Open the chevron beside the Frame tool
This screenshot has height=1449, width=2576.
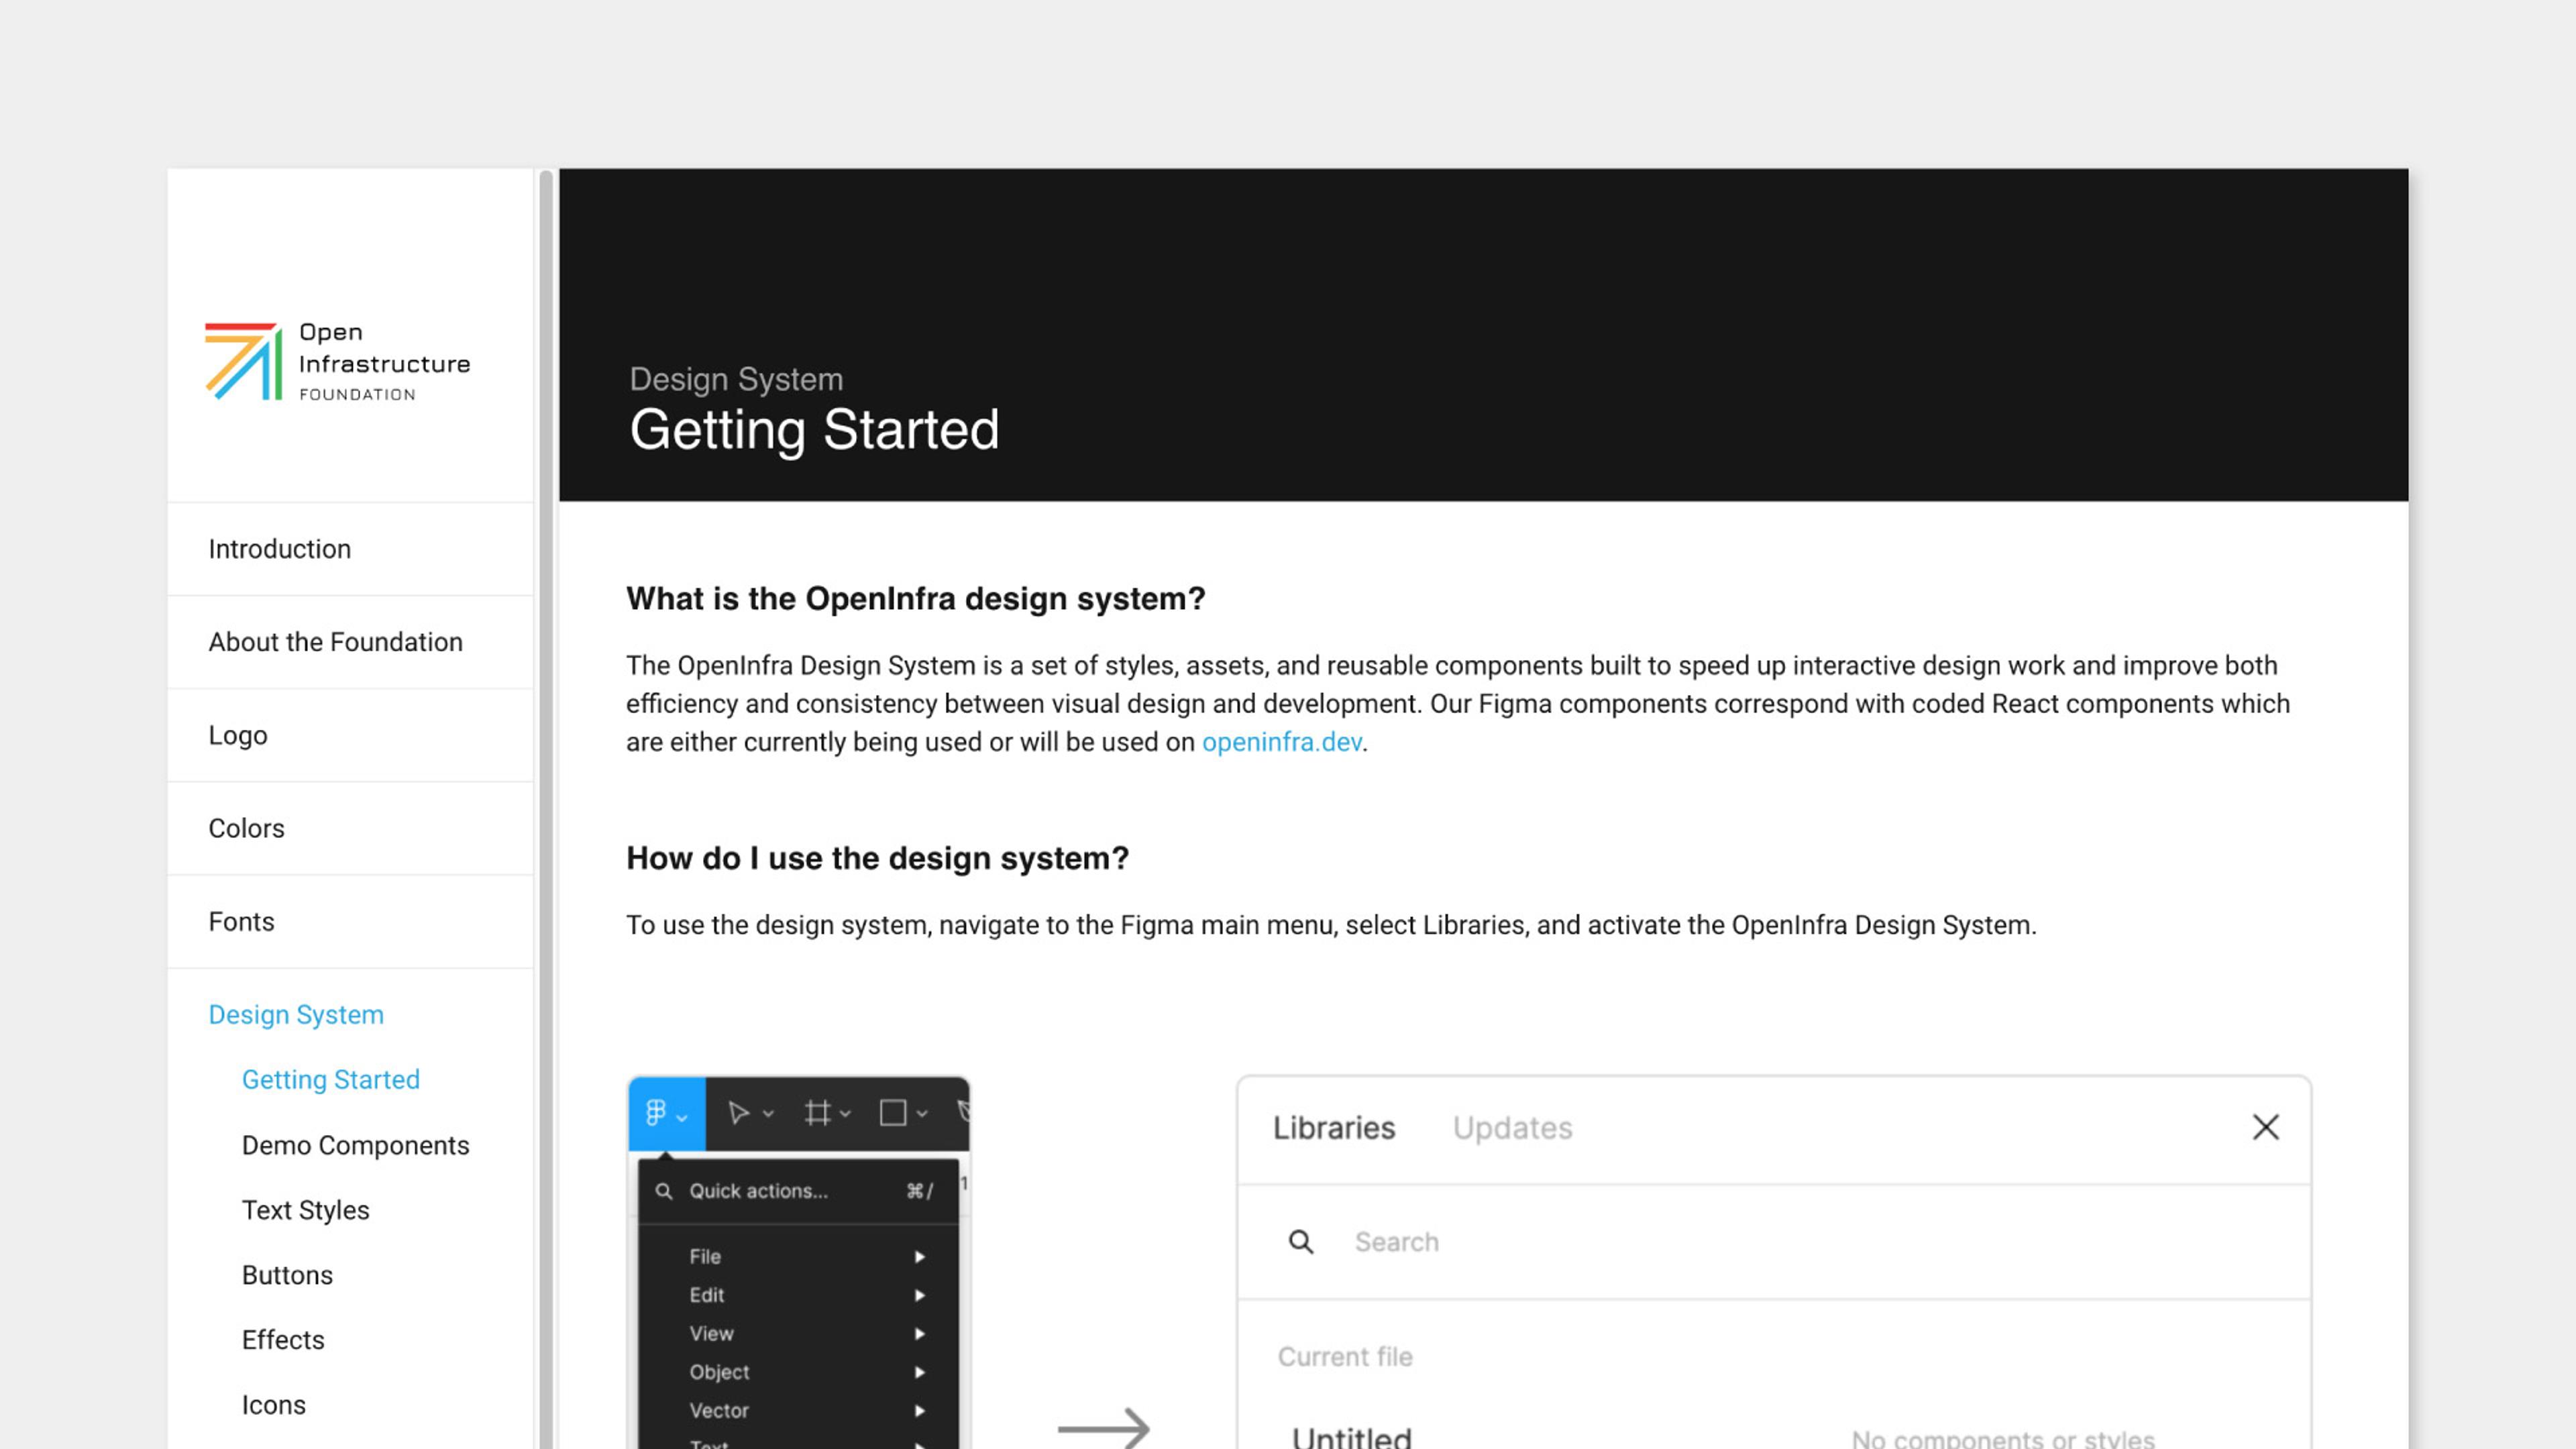coord(846,1114)
